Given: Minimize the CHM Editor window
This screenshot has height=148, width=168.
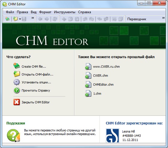Looking at the screenshot, I should (141, 3).
